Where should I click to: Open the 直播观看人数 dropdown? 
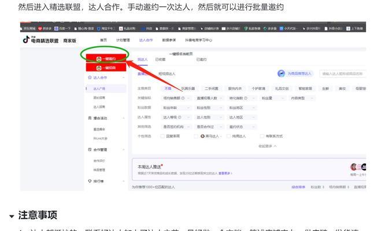point(209,98)
